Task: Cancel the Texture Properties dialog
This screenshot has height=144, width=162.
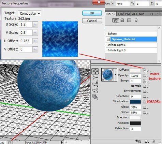Action: pyautogui.click(x=92, y=21)
